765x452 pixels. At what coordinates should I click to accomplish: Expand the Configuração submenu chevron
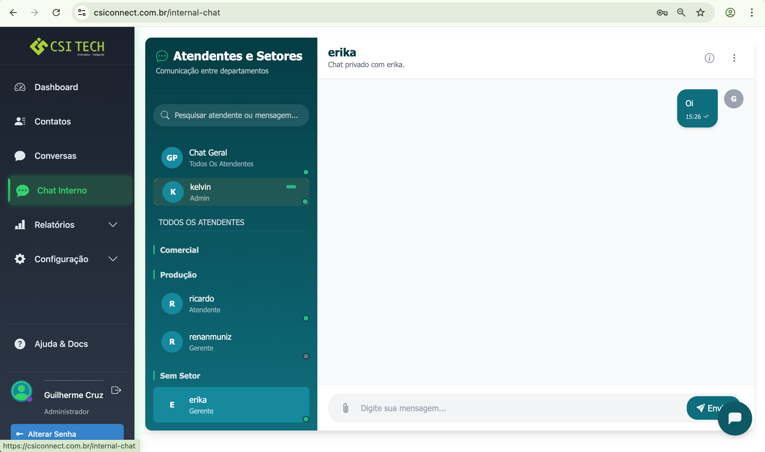(x=113, y=259)
